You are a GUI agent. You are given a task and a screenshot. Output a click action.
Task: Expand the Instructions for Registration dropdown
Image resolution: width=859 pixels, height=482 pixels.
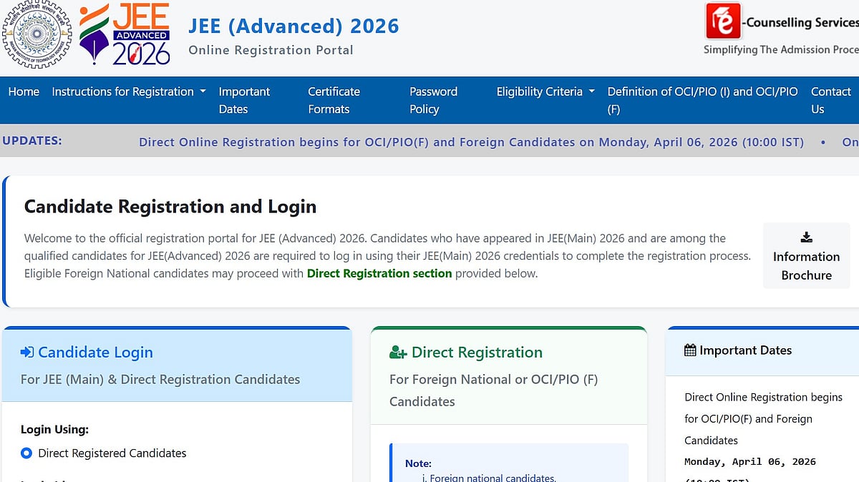click(129, 92)
